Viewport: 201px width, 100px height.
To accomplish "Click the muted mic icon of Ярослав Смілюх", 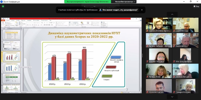I will (x=147, y=92).
